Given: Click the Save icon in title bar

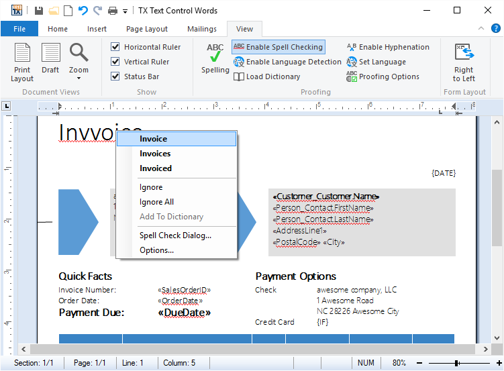Looking at the screenshot, I should coord(39,11).
